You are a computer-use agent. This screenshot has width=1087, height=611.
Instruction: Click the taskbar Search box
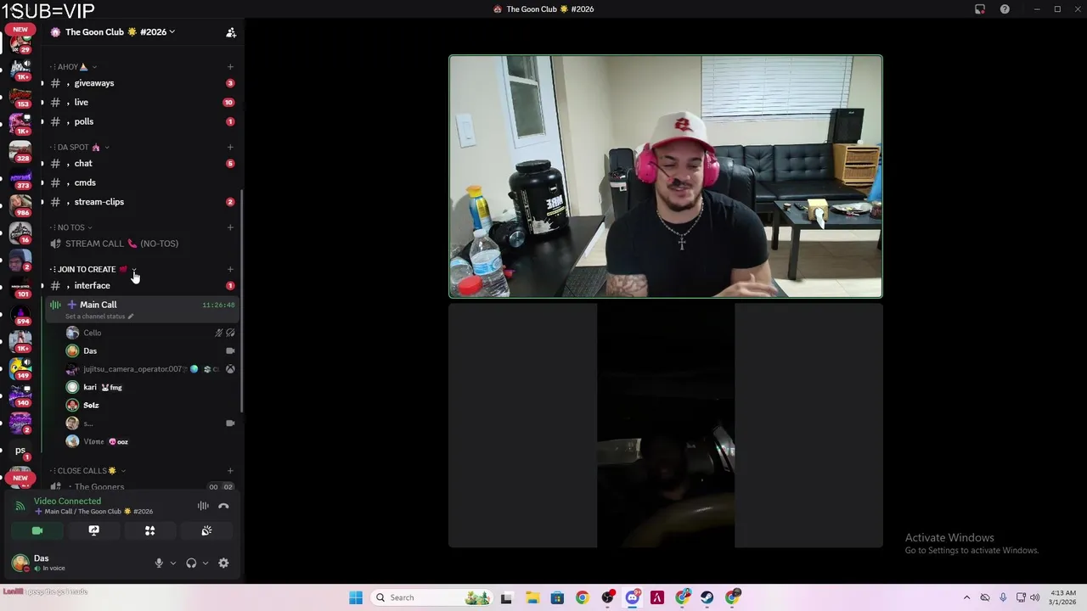tap(432, 597)
